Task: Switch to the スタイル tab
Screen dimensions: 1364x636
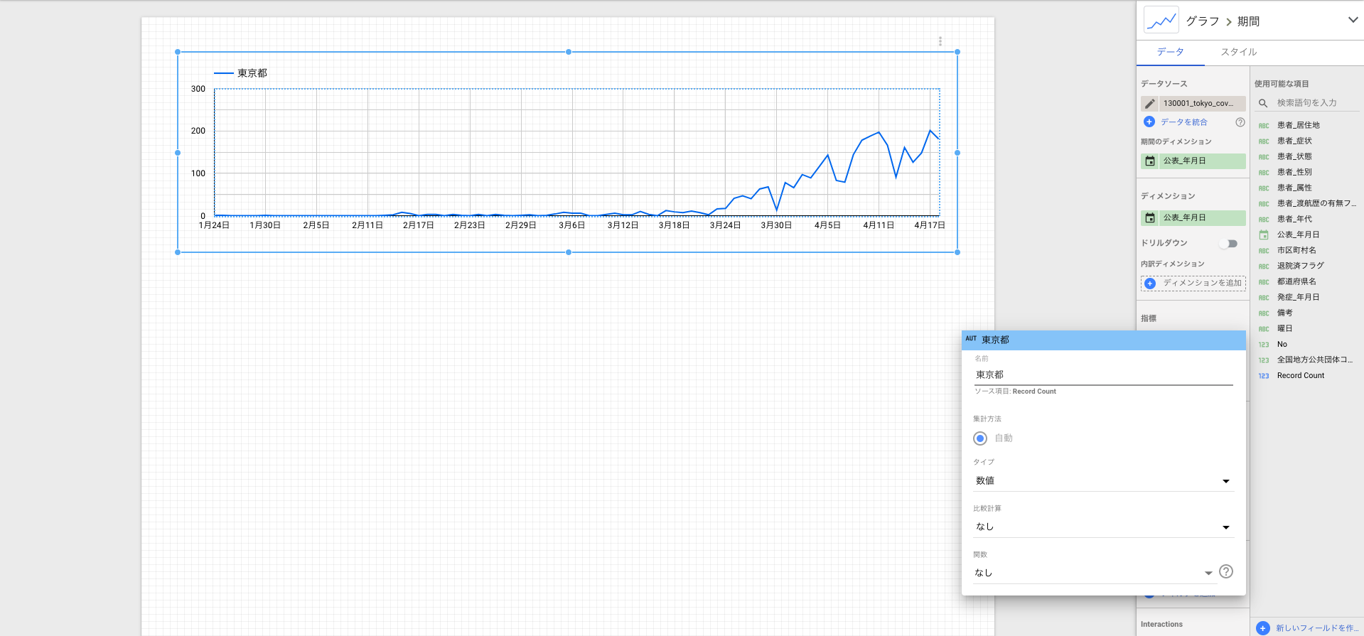Action: 1238,52
